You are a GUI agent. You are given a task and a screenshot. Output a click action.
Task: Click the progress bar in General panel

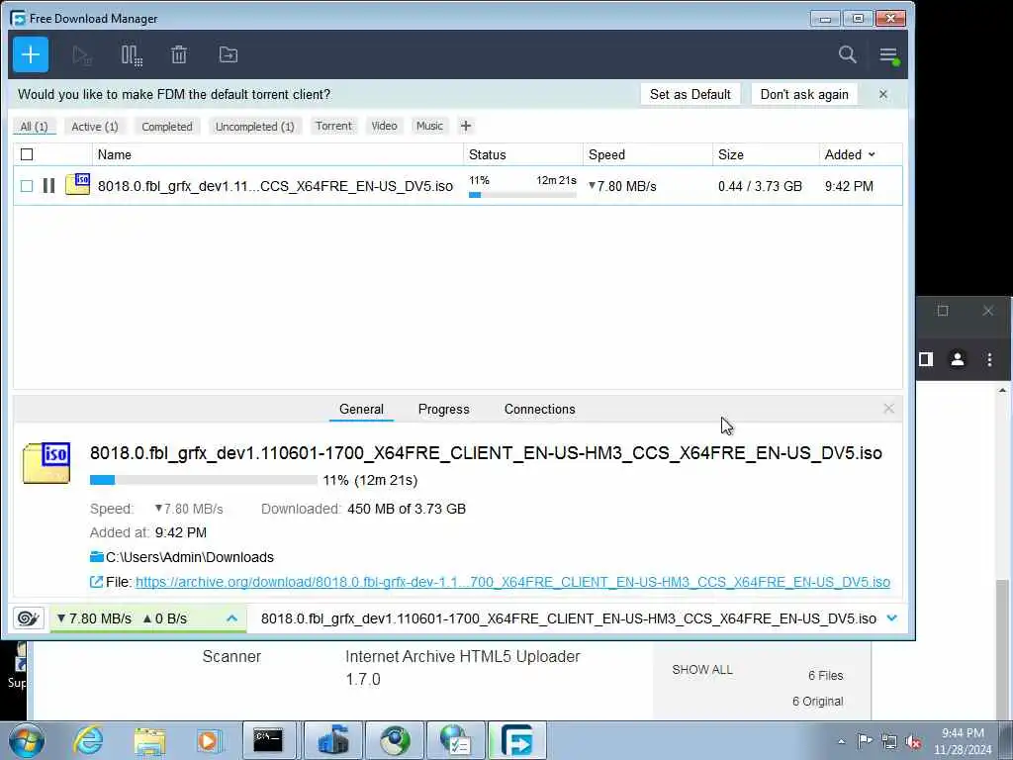pyautogui.click(x=204, y=480)
